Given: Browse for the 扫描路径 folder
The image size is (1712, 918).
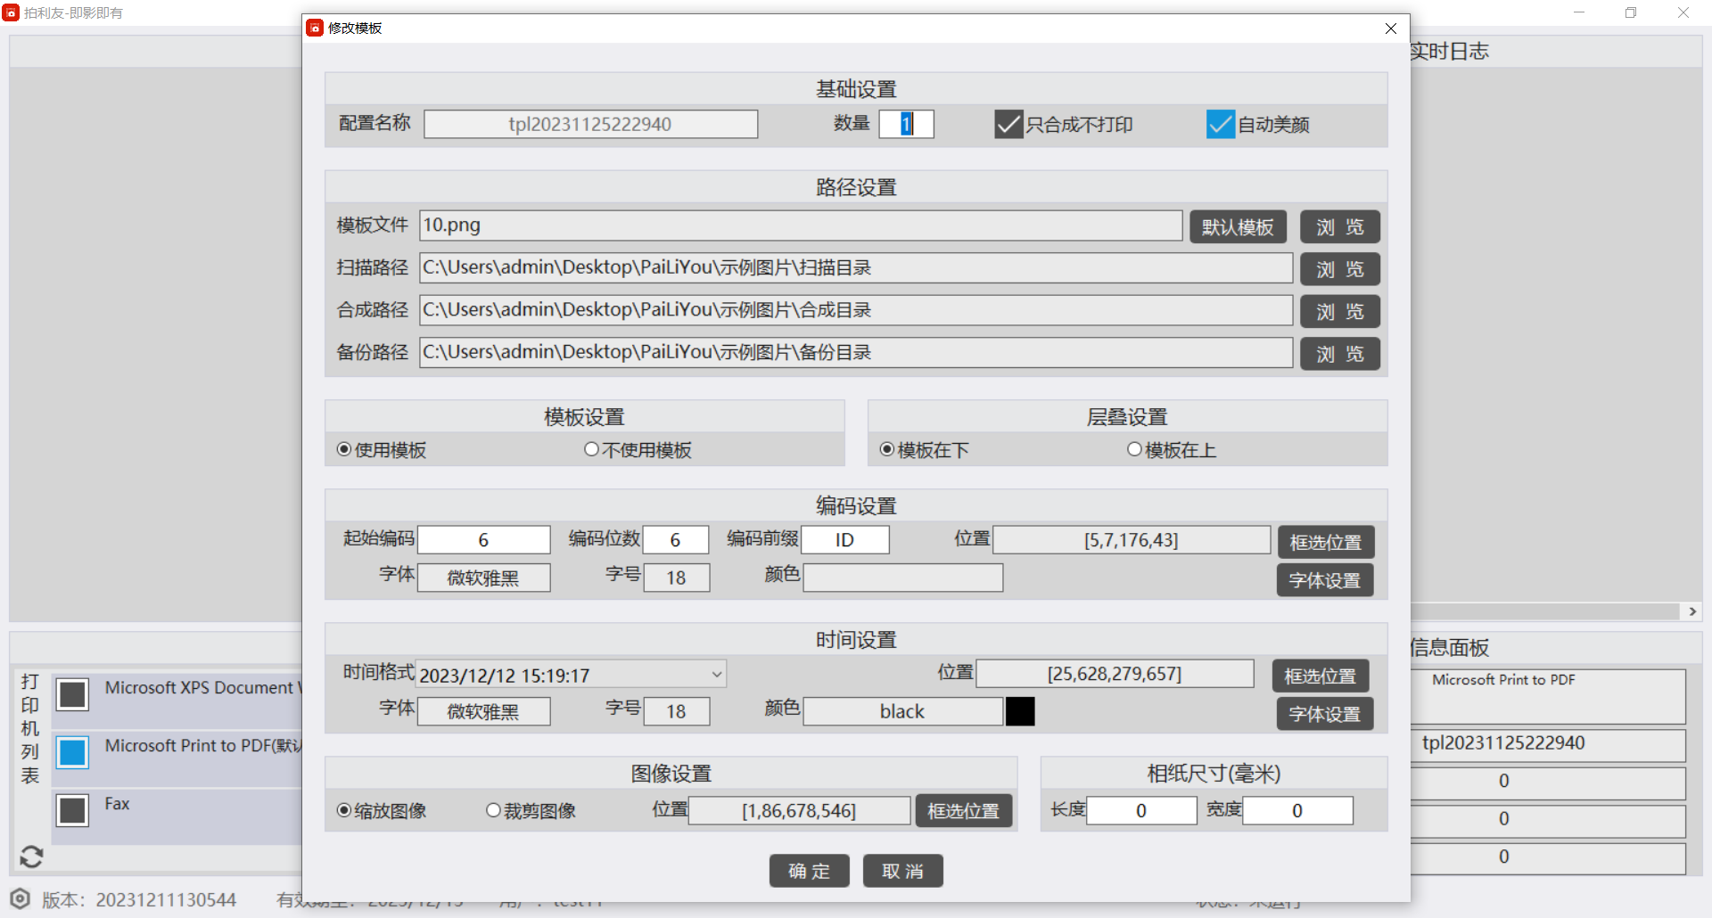Looking at the screenshot, I should pyautogui.click(x=1339, y=269).
